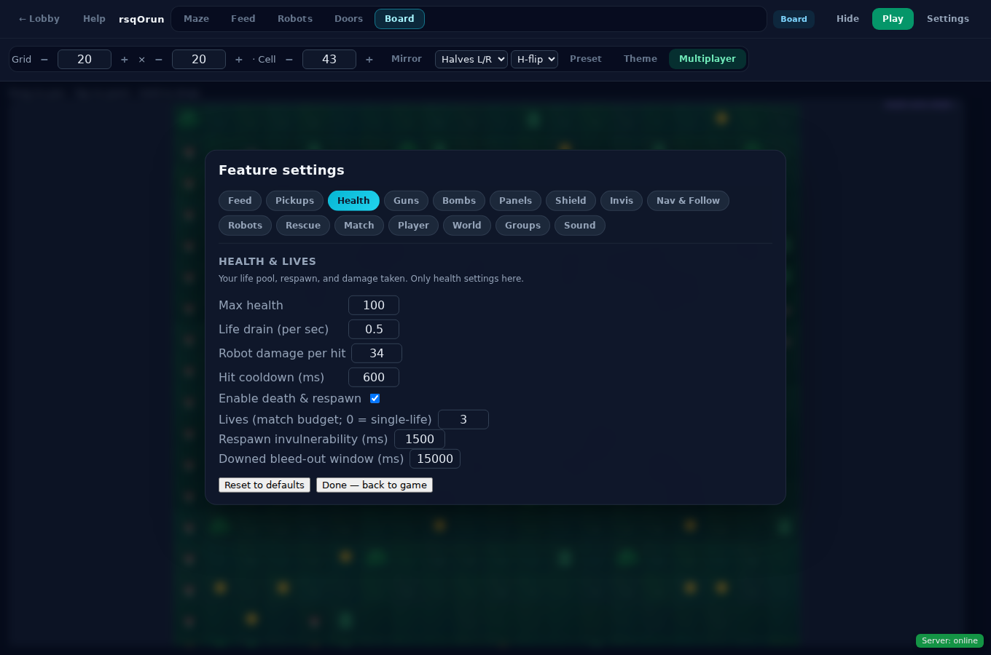Viewport: 991px width, 655px height.
Task: Select the Sound settings pill
Action: click(x=580, y=226)
